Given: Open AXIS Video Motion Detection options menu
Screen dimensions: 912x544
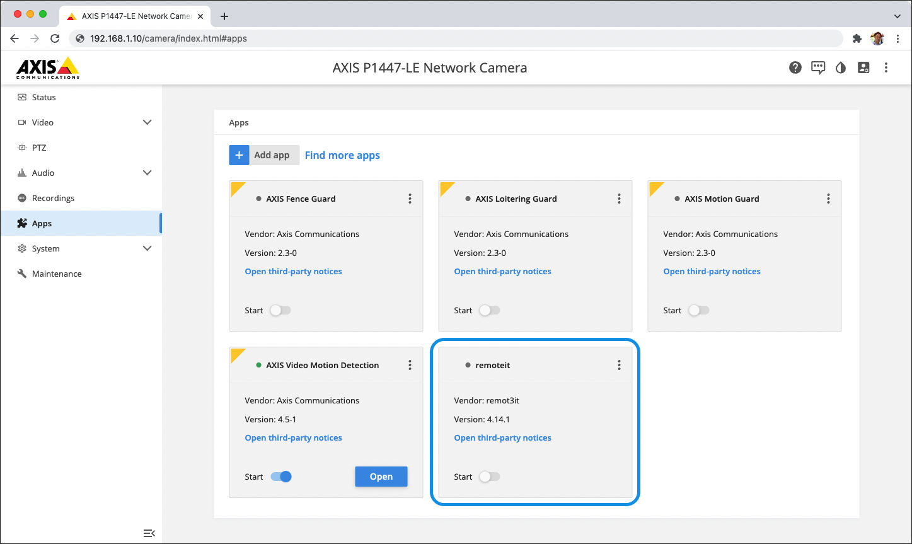Looking at the screenshot, I should tap(410, 365).
